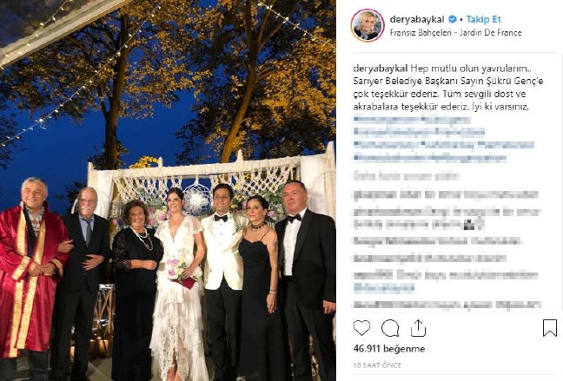Click the bride in the white lace dress
Viewport: 563px width, 381px height.
tap(177, 284)
